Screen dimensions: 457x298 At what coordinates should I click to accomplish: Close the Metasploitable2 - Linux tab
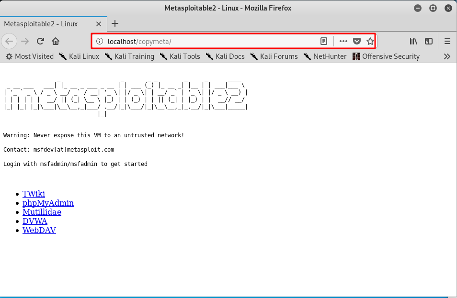[x=99, y=24]
